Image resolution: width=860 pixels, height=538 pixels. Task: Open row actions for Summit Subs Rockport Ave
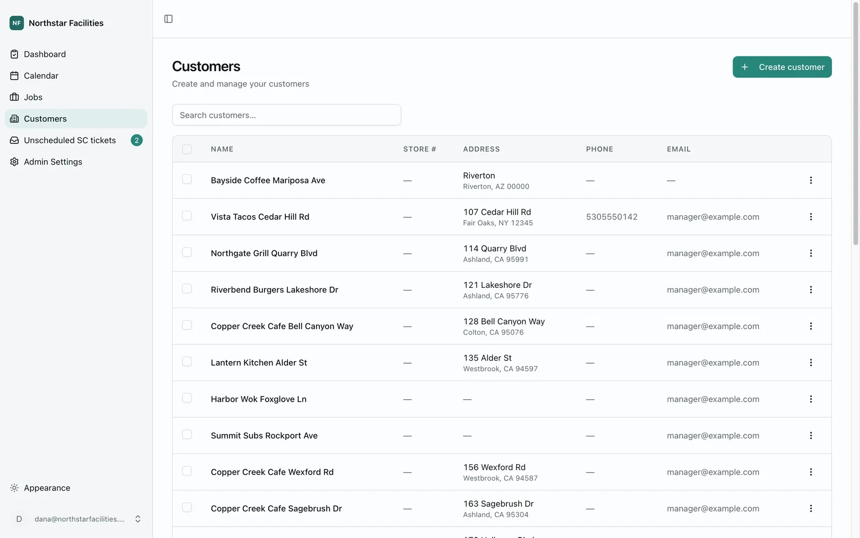[x=811, y=436]
